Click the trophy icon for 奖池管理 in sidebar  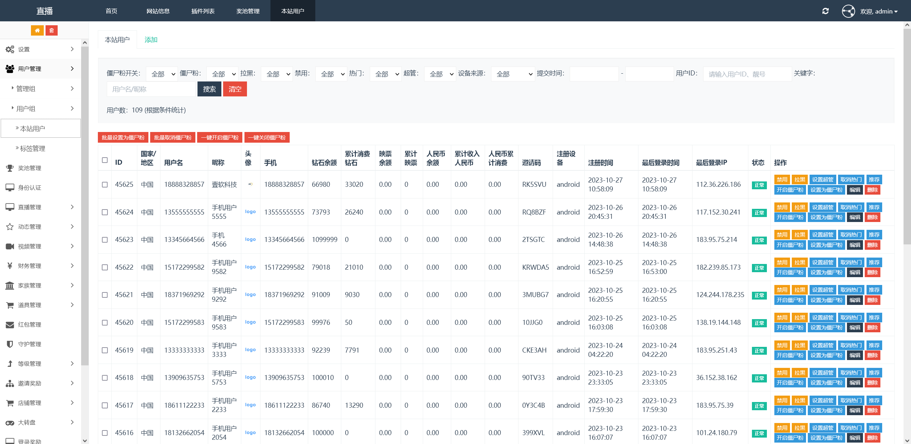click(10, 168)
